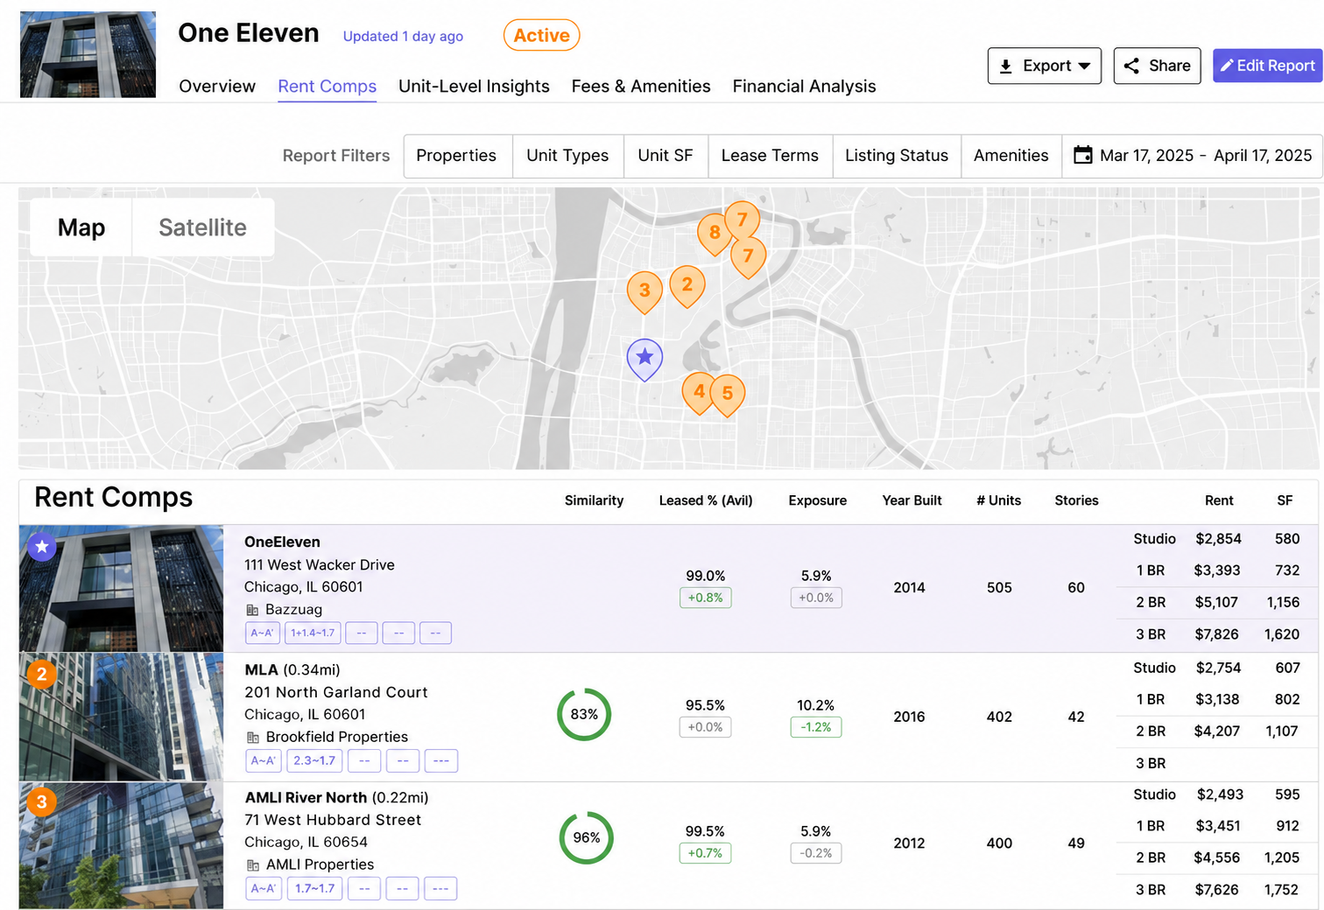Switch map to Satellite view

202,227
